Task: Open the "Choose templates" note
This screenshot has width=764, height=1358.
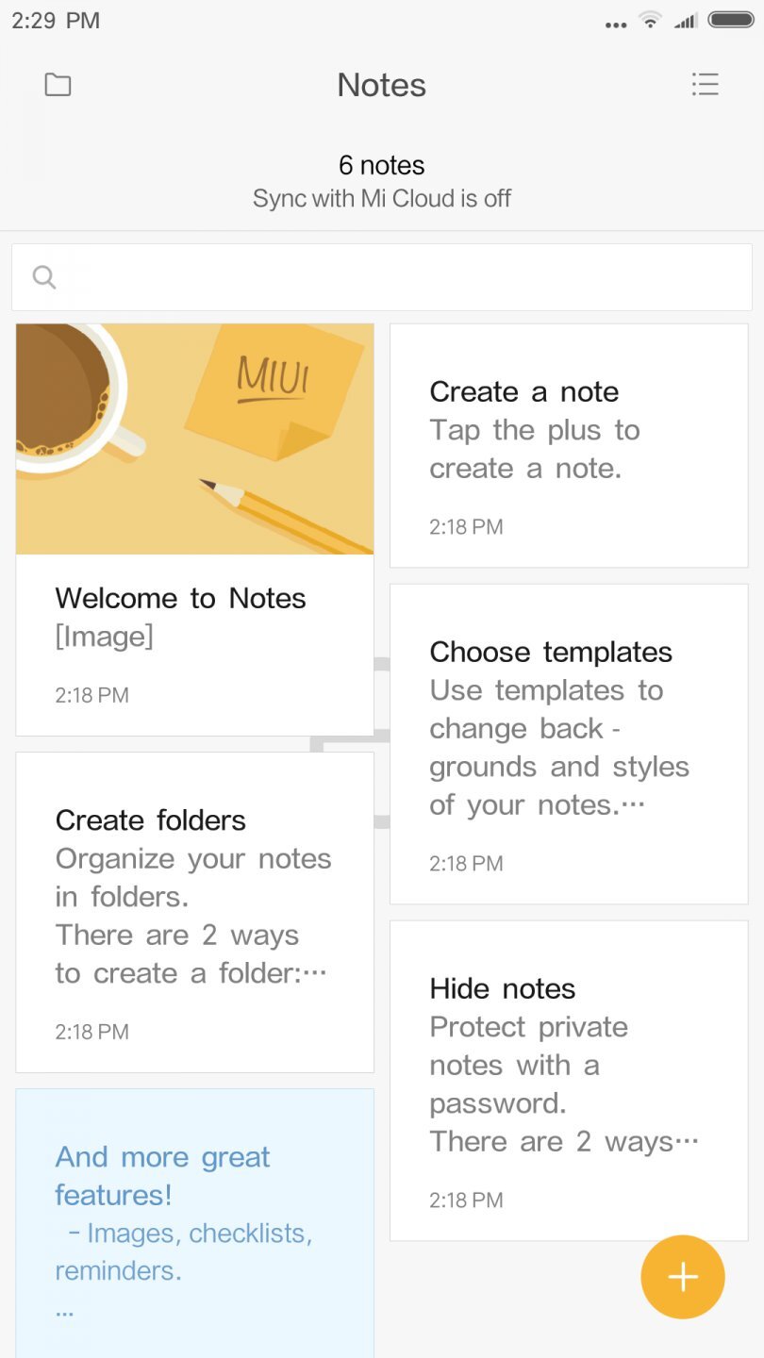Action: 569,744
